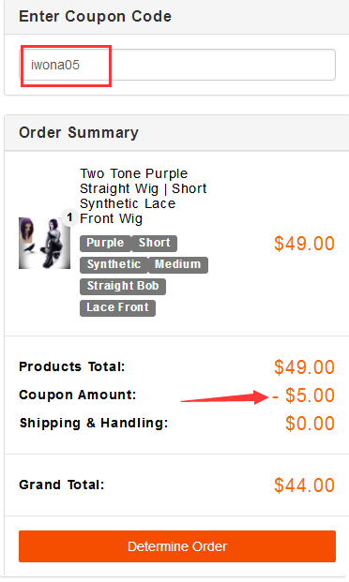Select the Purple attribute tag
This screenshot has height=582, width=349.
point(105,243)
